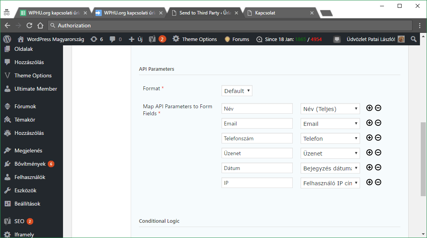Click the admin bar search magnifier icon

click(414, 39)
